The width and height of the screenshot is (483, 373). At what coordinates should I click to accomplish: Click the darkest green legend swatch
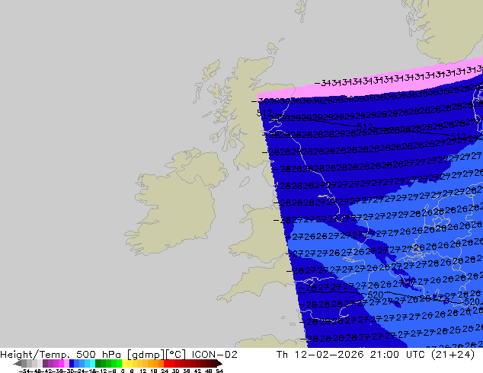click(x=98, y=363)
